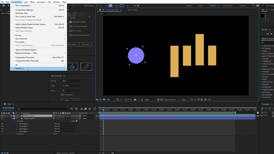The height and width of the screenshot is (154, 274).
Task: Toggle the Use Layer's Alpha checkbox
Action: click(71, 22)
